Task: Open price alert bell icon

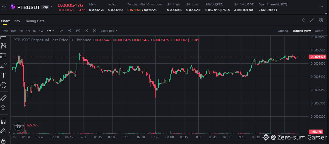Action: [304, 20]
